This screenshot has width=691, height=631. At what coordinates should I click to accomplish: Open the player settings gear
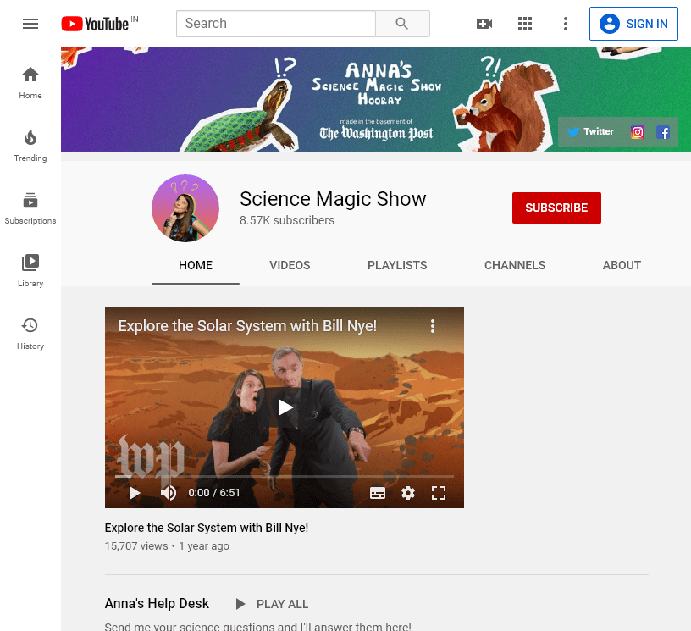pos(407,493)
